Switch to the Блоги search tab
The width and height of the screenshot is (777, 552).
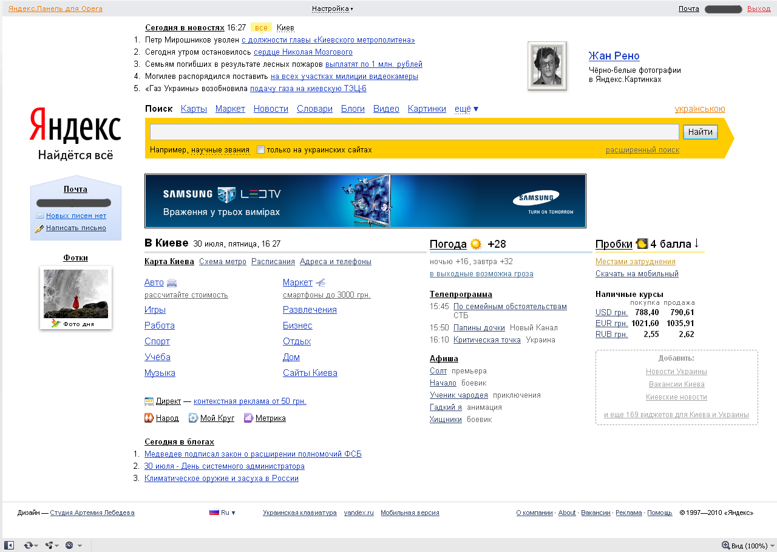353,109
